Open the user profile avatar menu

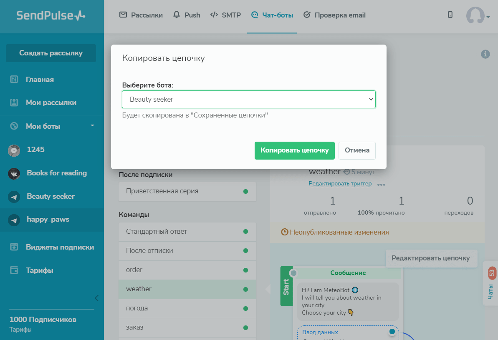coord(476,16)
